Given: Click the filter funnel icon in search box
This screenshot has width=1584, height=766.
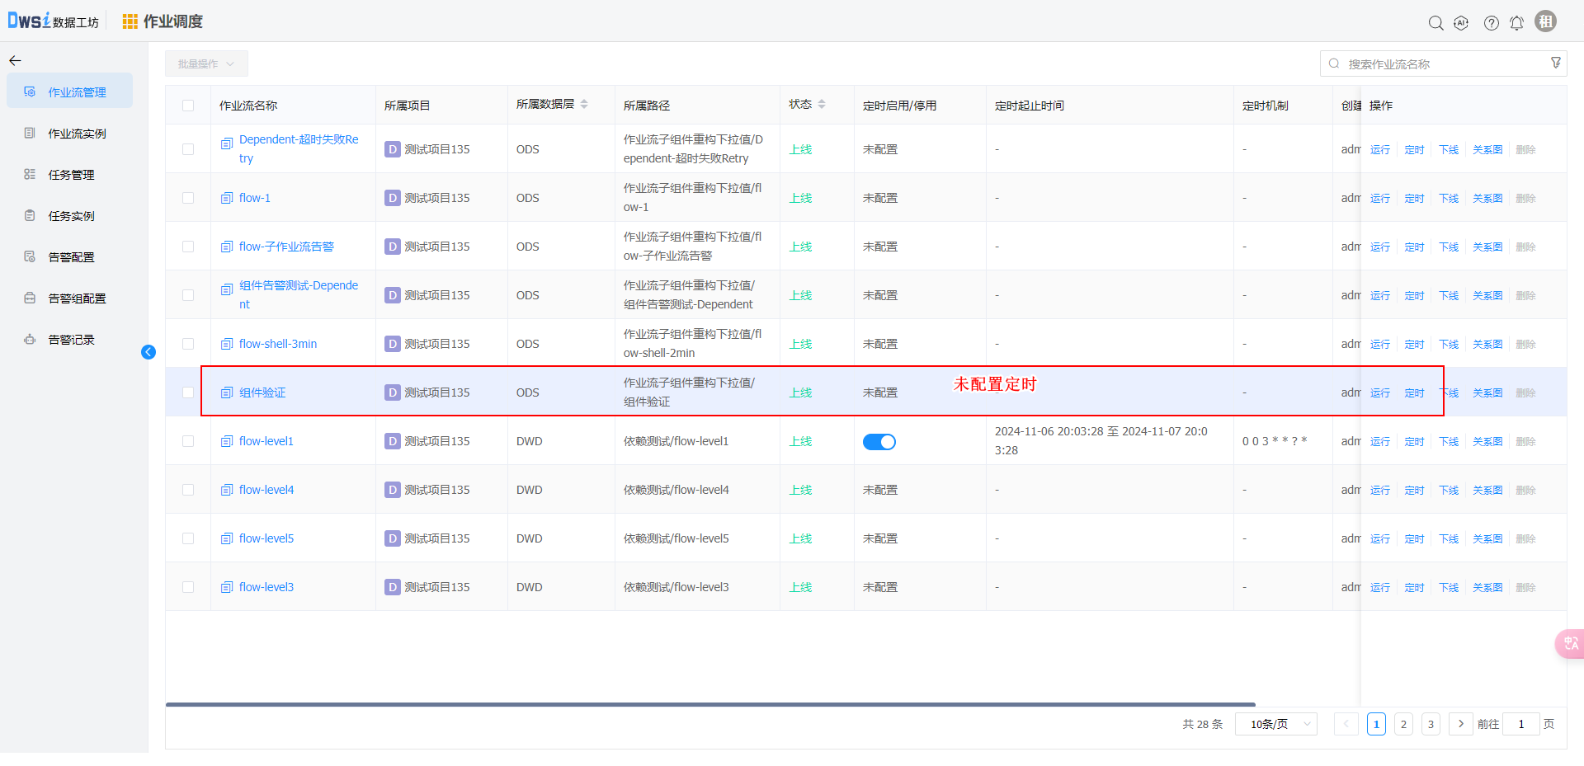Looking at the screenshot, I should (1556, 63).
